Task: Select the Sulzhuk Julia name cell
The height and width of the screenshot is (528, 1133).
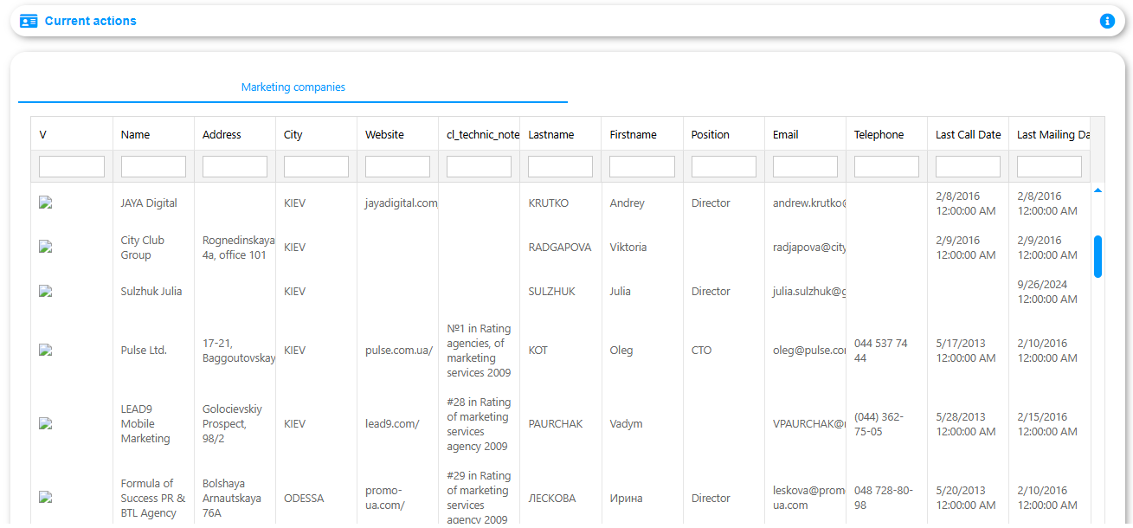Action: click(151, 291)
